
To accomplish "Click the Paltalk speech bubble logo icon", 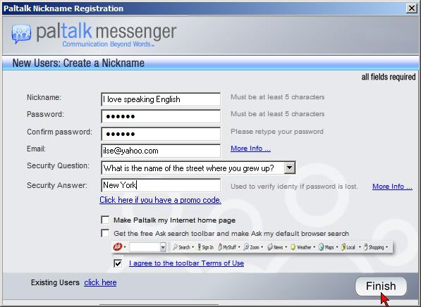I will [x=21, y=34].
